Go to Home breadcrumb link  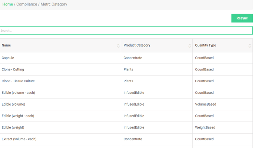pos(8,4)
